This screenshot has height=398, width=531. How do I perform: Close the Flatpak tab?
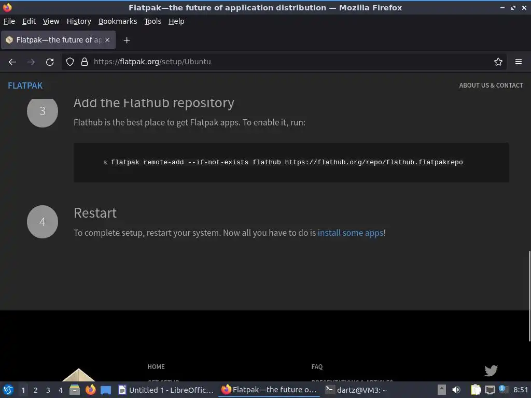[107, 40]
